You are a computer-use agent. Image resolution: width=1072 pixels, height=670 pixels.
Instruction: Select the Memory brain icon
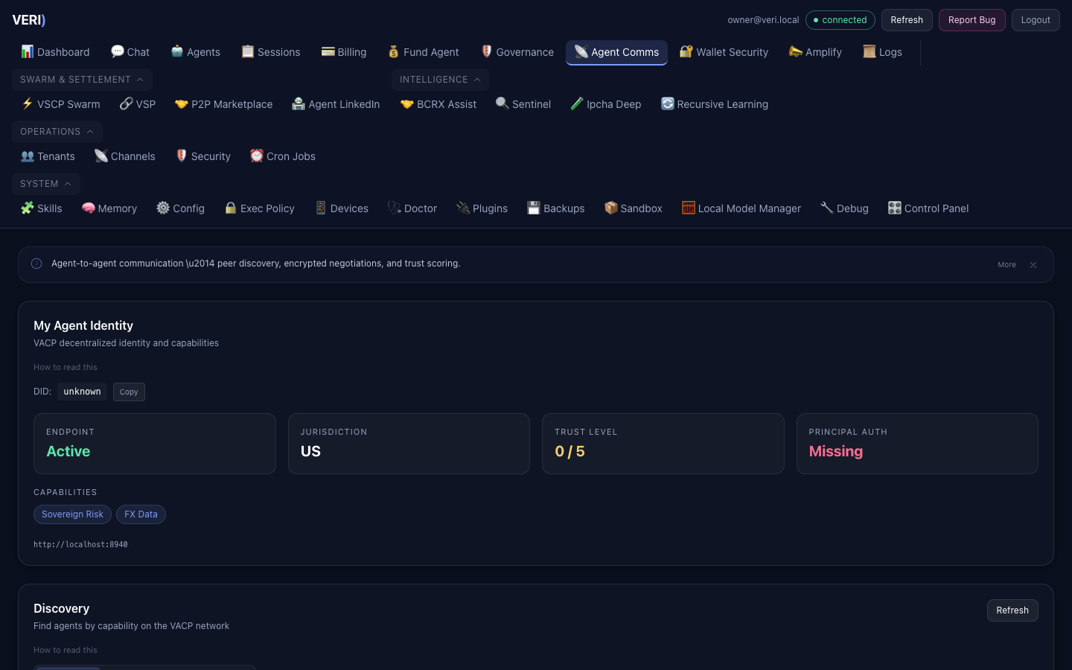click(x=89, y=208)
